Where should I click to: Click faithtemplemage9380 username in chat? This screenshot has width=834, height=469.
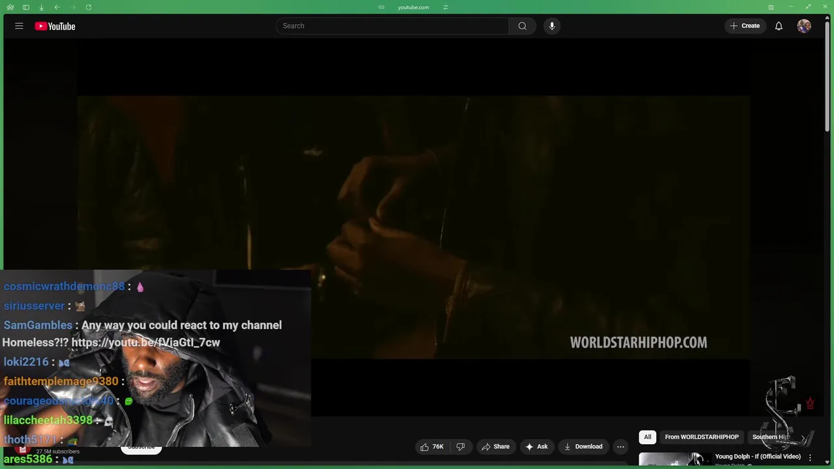tap(61, 381)
